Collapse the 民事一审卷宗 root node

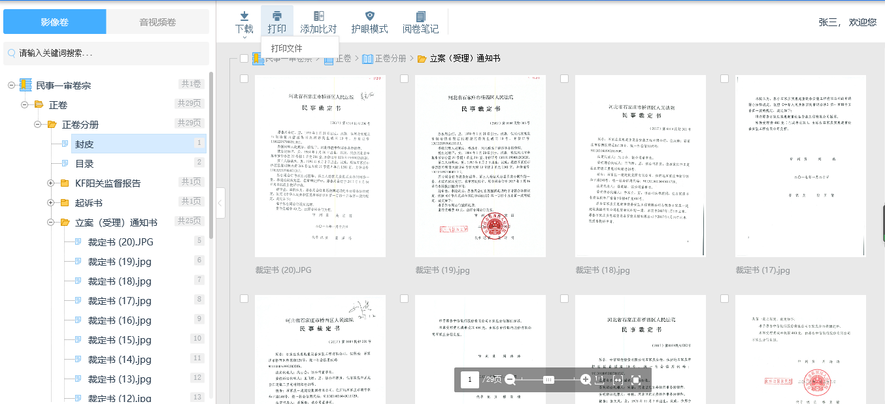point(11,85)
